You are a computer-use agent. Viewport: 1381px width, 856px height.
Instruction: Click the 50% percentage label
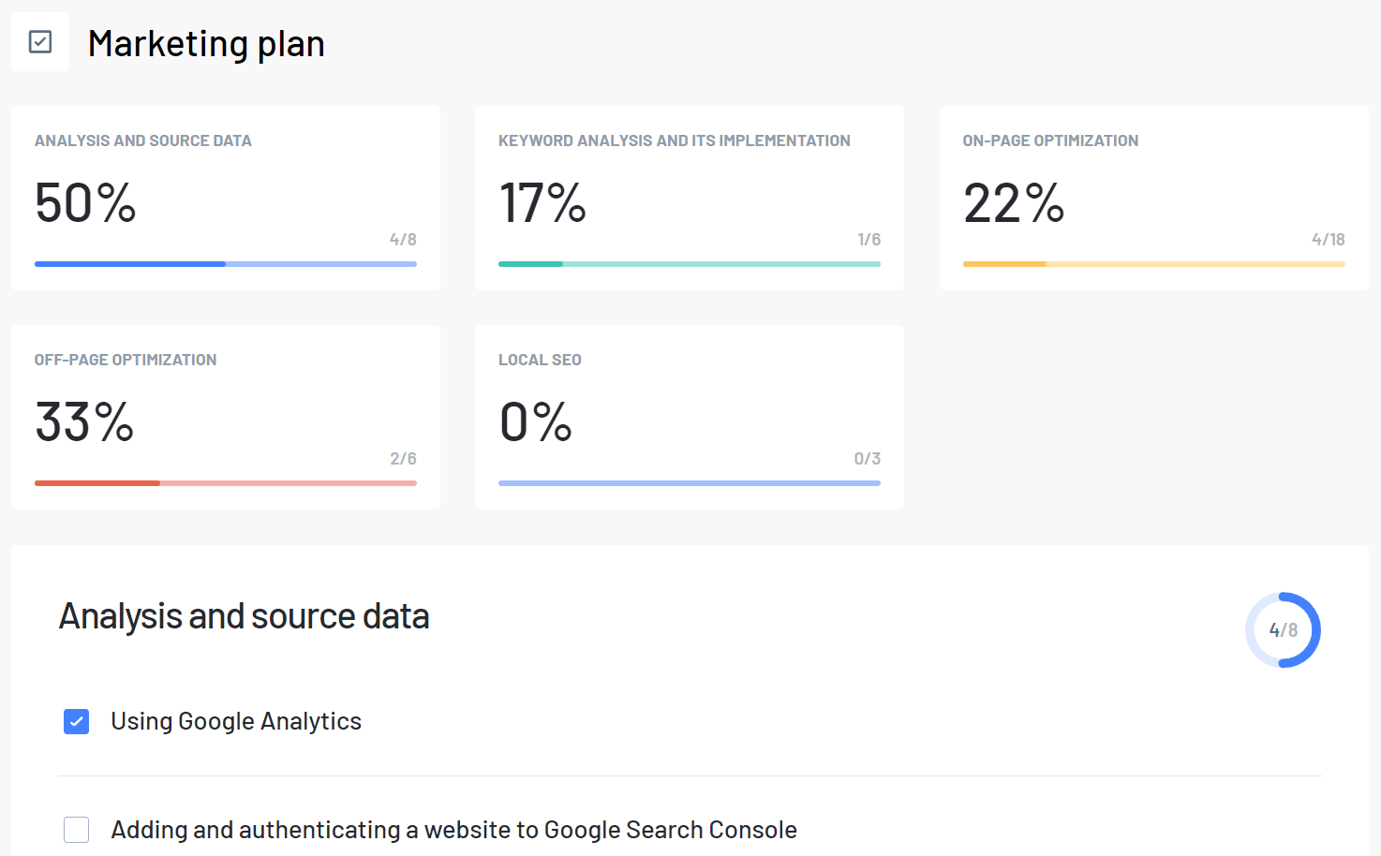click(84, 203)
